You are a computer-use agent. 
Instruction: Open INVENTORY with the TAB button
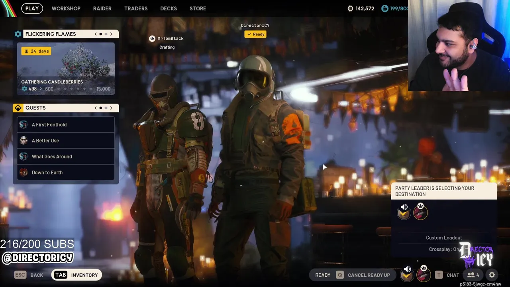tap(76, 275)
